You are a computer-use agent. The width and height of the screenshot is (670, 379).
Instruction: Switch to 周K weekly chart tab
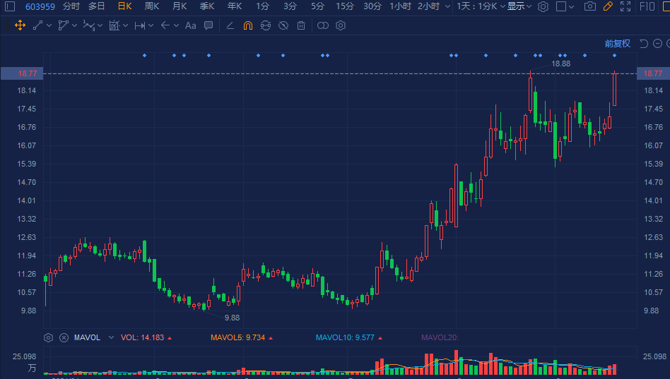152,6
